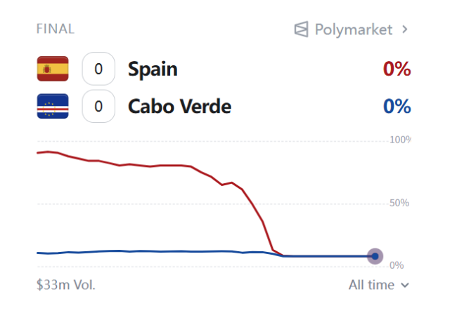Click the 100% axis label
The height and width of the screenshot is (313, 457).
coord(400,140)
